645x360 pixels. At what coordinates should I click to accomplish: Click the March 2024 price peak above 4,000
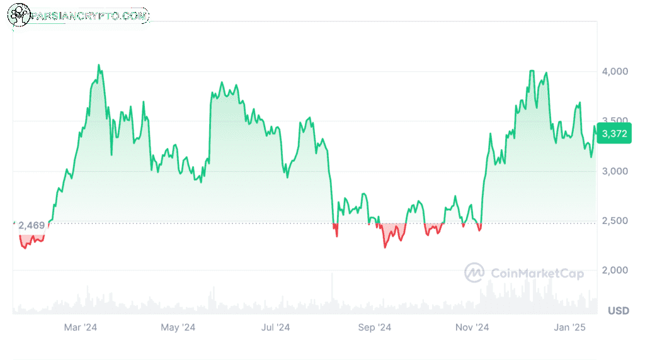click(99, 65)
